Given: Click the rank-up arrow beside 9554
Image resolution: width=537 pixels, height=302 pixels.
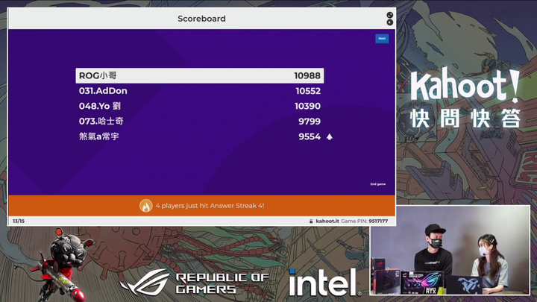Looking at the screenshot, I should [x=330, y=136].
